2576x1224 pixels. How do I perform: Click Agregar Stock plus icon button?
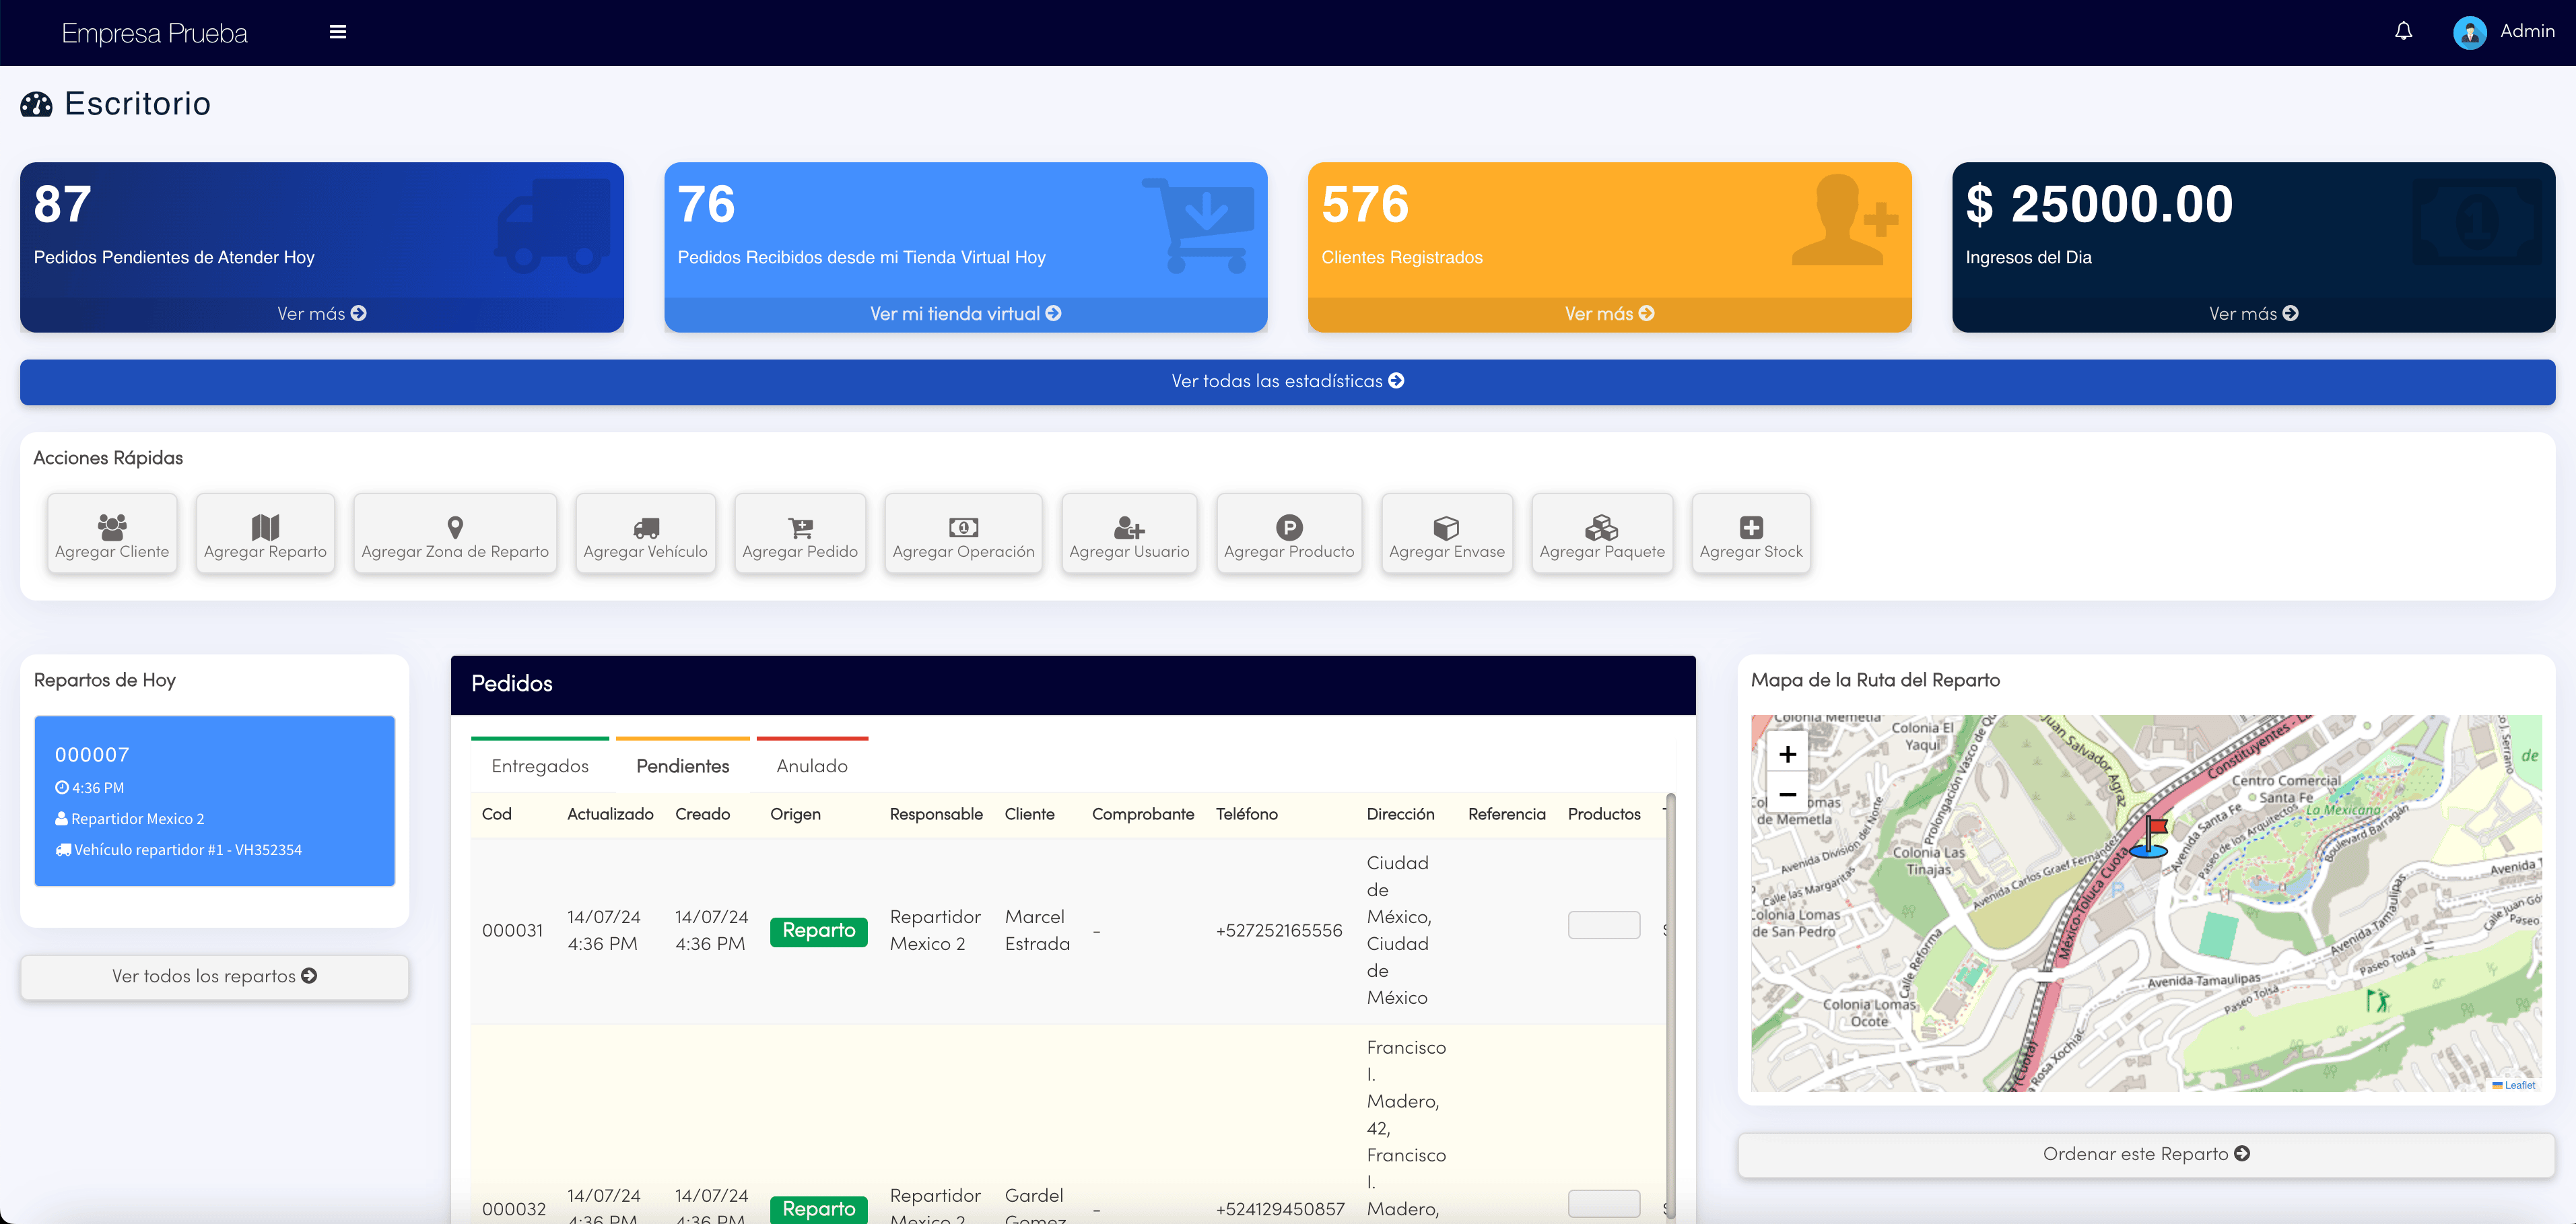[x=1751, y=534]
